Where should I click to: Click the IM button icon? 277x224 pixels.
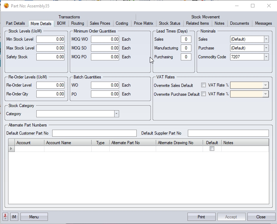click(x=14, y=217)
